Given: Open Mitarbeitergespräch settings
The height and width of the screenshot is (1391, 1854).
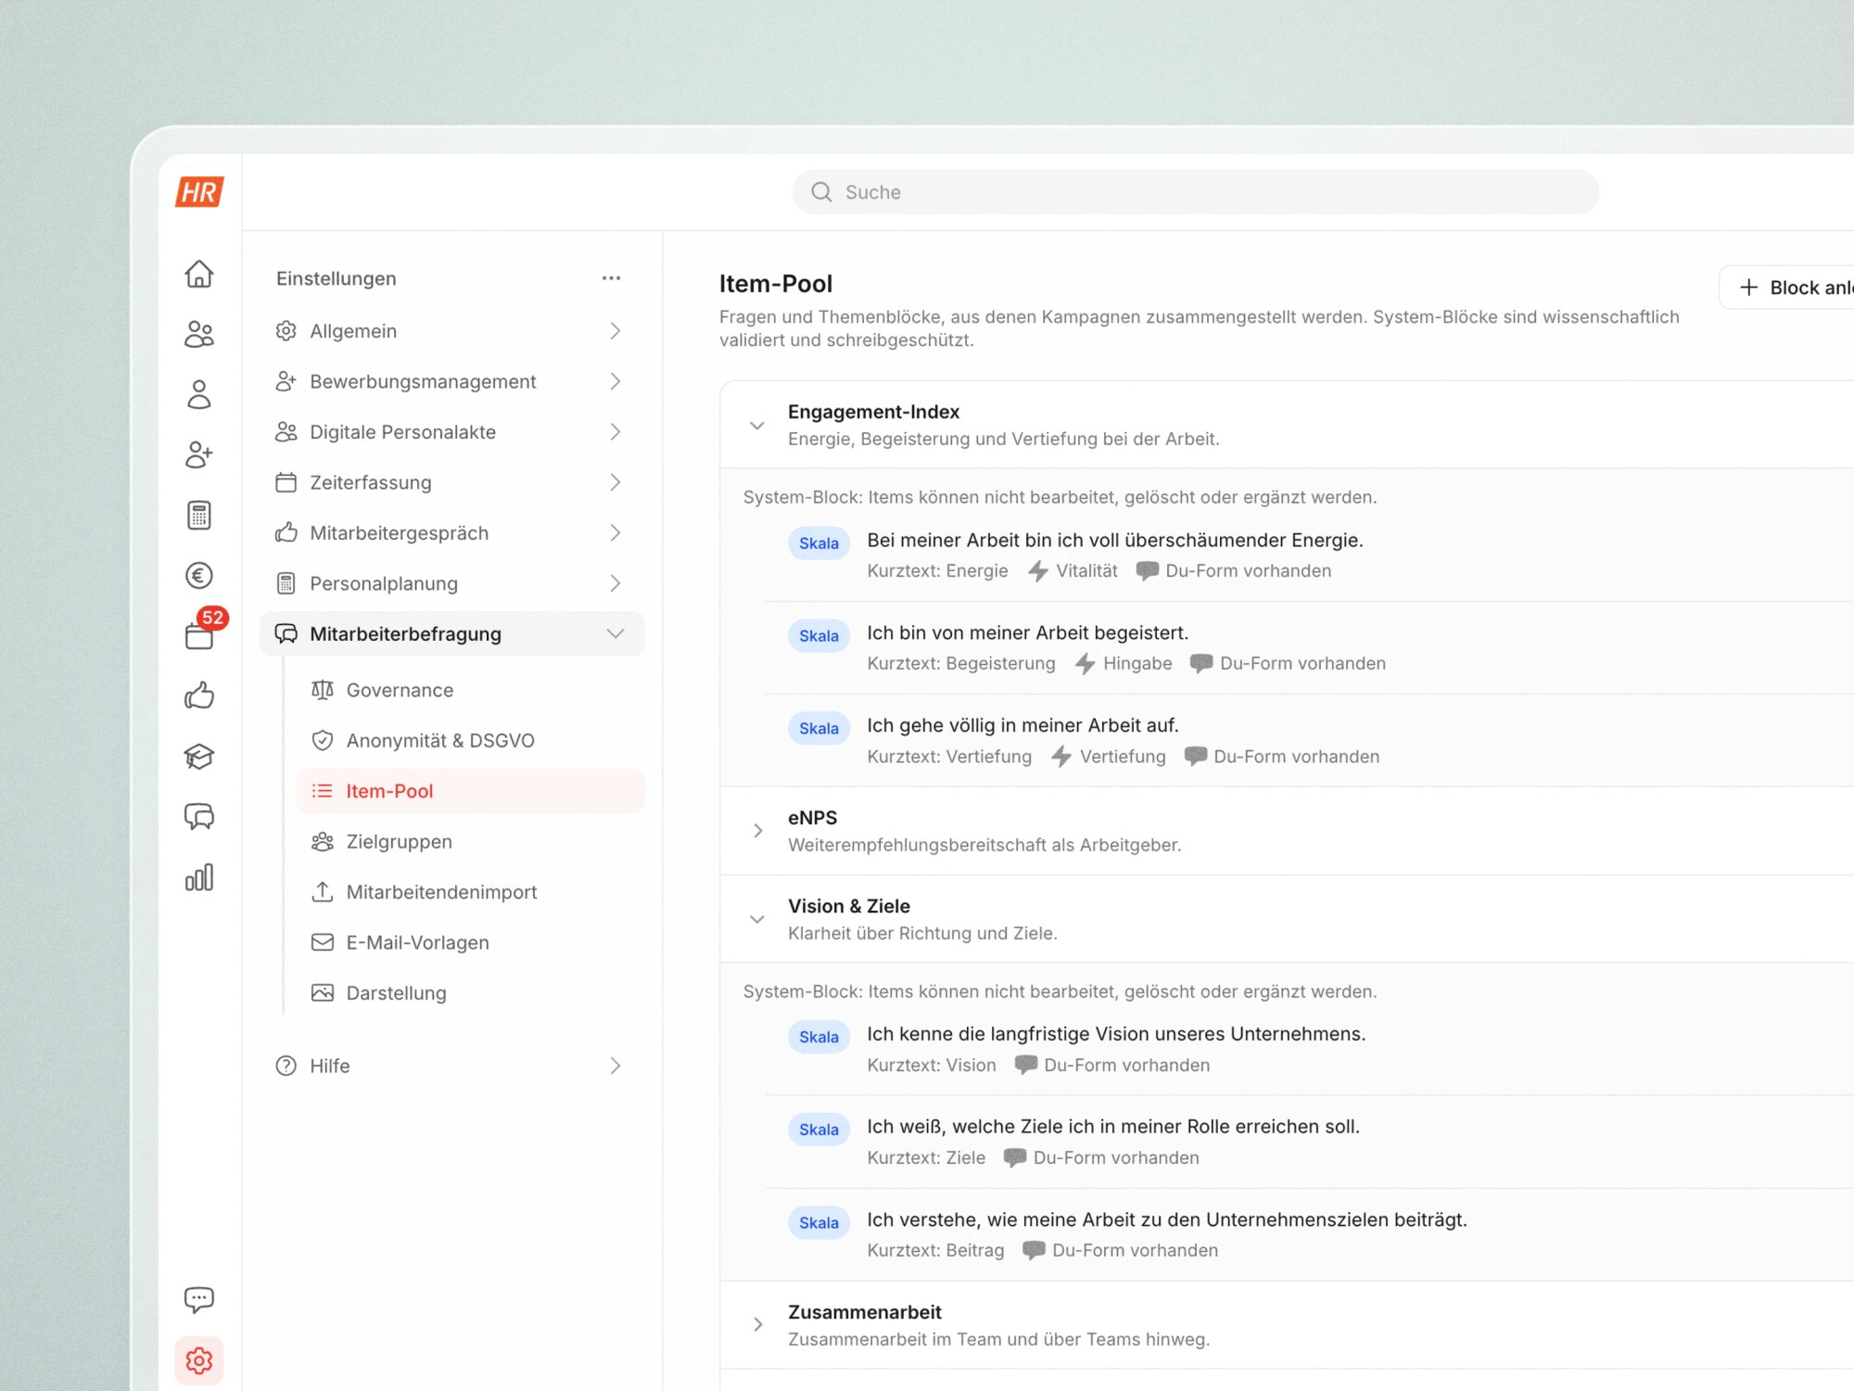Looking at the screenshot, I should point(451,533).
